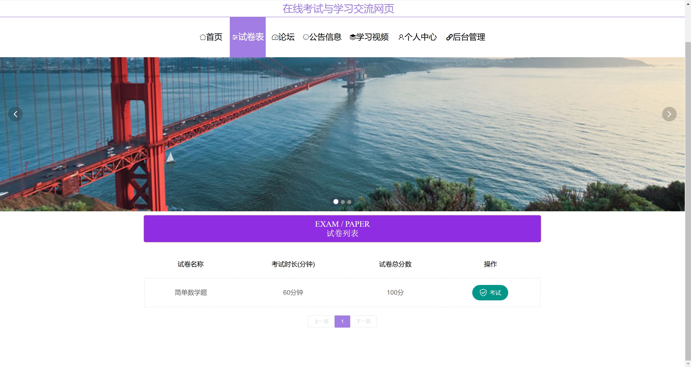Navigate to 学习视频 learning videos
The height and width of the screenshot is (367, 691).
[x=369, y=37]
